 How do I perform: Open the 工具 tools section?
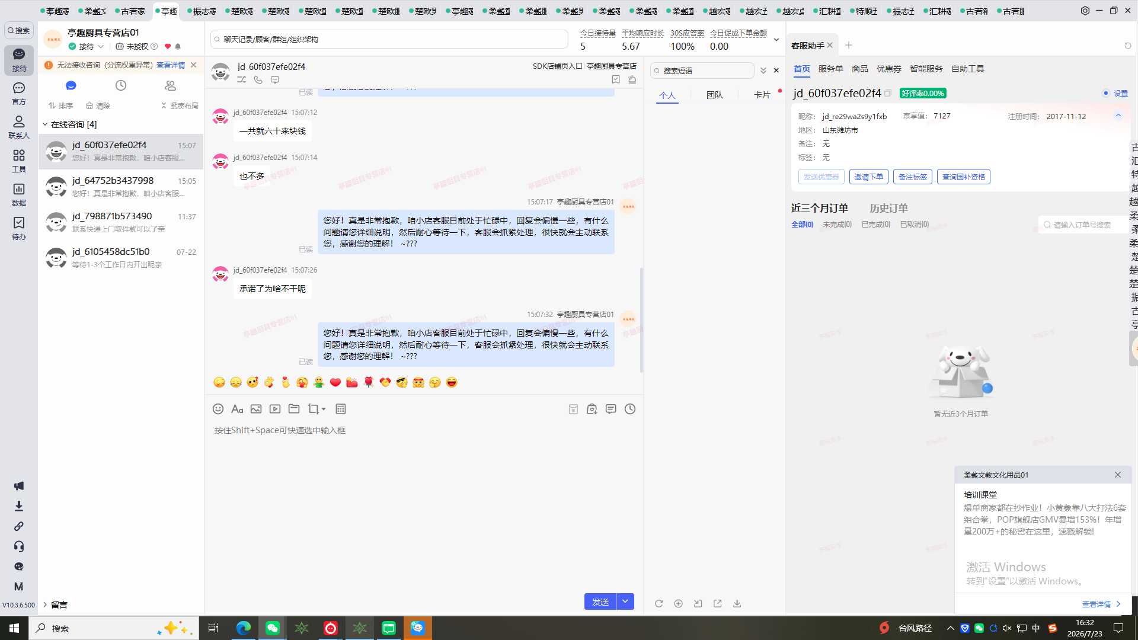point(19,161)
